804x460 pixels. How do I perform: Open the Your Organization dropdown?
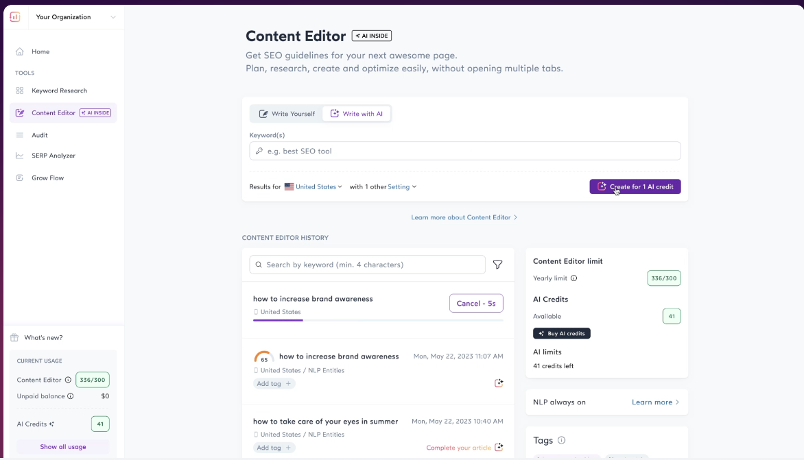pyautogui.click(x=76, y=17)
